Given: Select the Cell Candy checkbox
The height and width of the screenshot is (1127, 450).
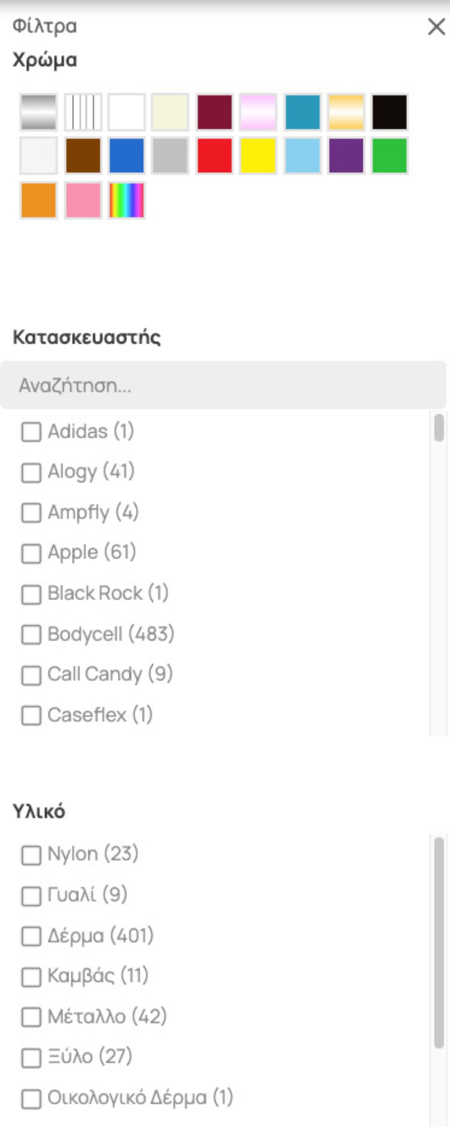Looking at the screenshot, I should coord(31,675).
